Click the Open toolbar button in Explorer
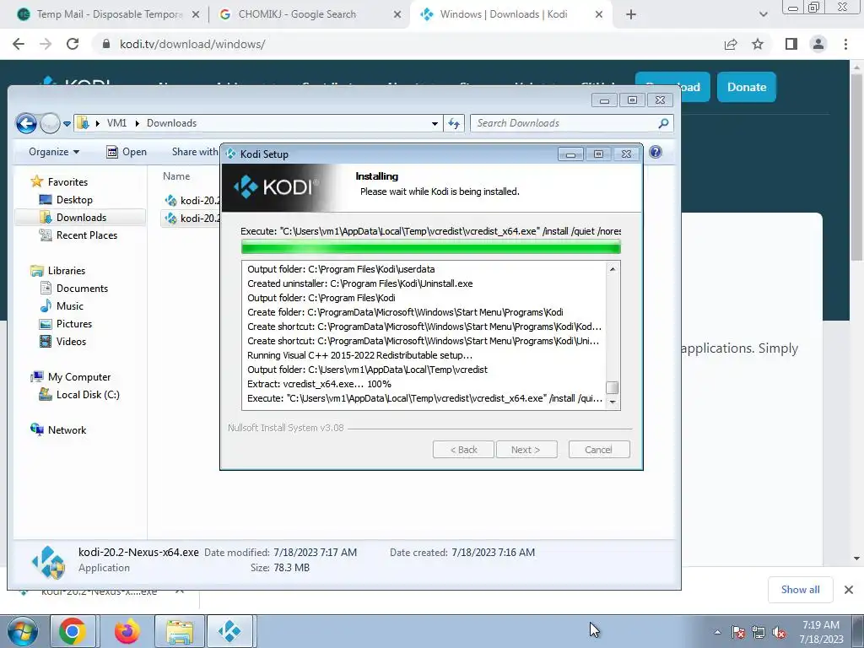 click(127, 152)
